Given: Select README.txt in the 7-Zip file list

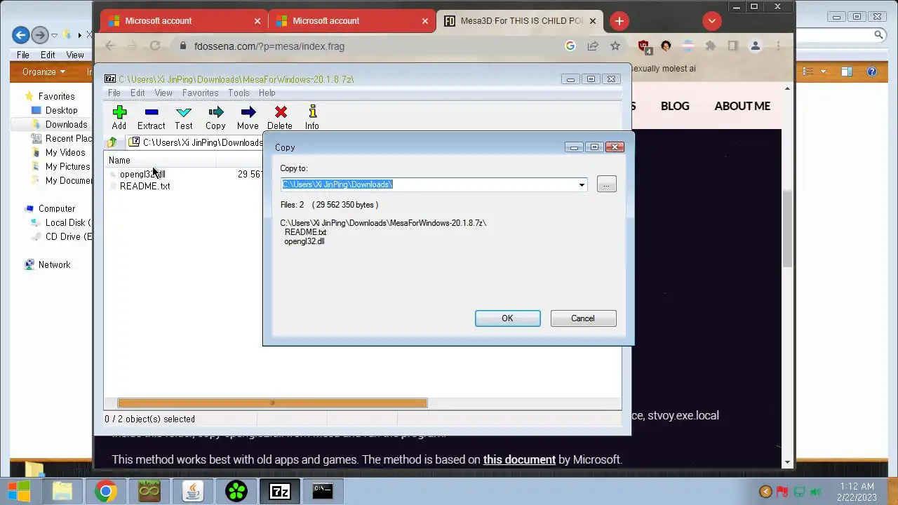Looking at the screenshot, I should point(145,187).
